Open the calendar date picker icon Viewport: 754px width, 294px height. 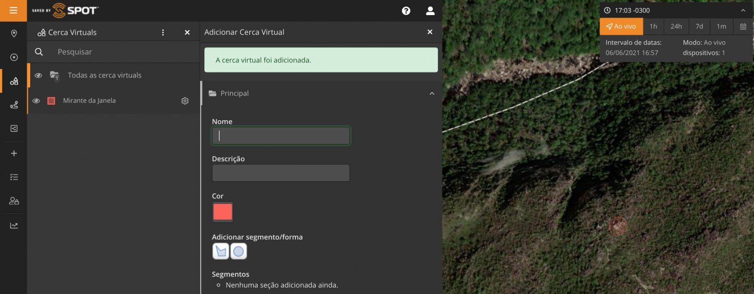click(x=743, y=26)
